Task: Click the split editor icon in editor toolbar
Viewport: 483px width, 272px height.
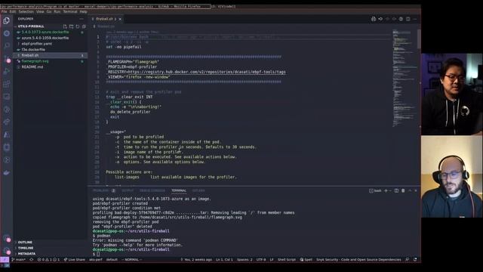Action: 408,19
